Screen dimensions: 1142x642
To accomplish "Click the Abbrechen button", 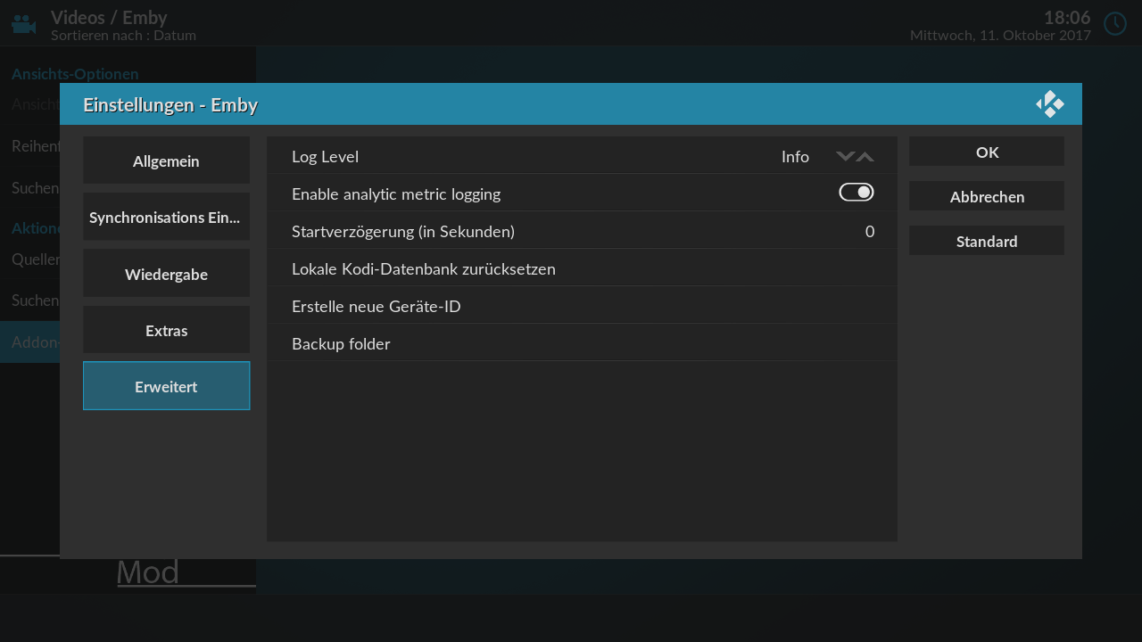I will coord(987,197).
